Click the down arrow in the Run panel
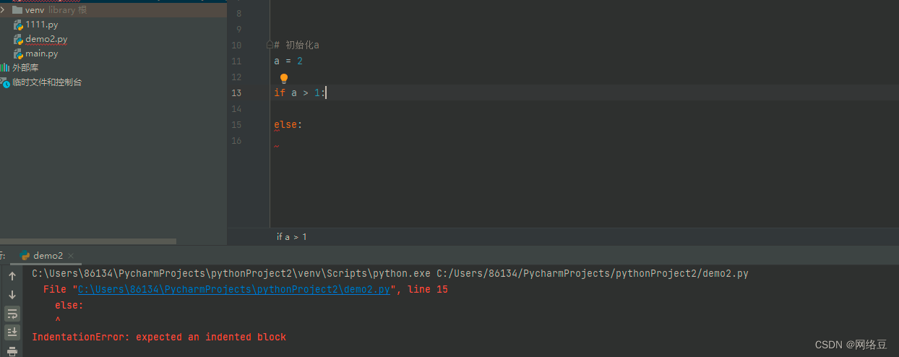 pyautogui.click(x=12, y=295)
